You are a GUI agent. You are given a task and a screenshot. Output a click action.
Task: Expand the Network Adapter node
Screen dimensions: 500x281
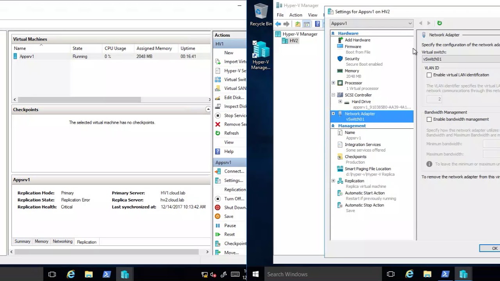333,114
